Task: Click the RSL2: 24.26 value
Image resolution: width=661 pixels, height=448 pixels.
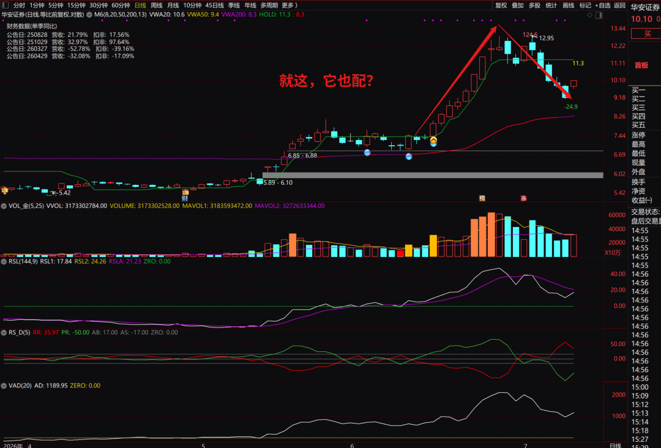Action: click(x=90, y=262)
